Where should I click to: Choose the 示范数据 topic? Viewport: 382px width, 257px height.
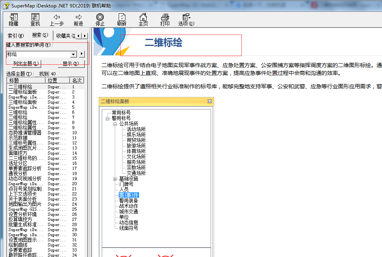(18, 138)
